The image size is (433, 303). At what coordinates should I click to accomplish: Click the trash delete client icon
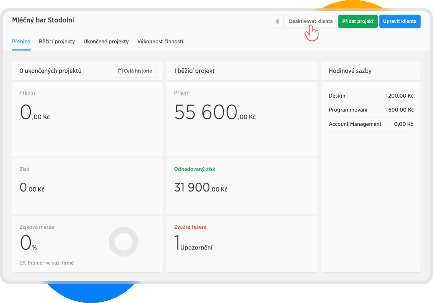(x=278, y=21)
